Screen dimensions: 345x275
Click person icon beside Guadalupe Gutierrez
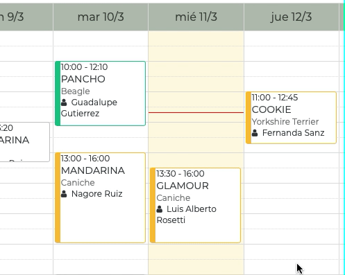click(x=64, y=103)
